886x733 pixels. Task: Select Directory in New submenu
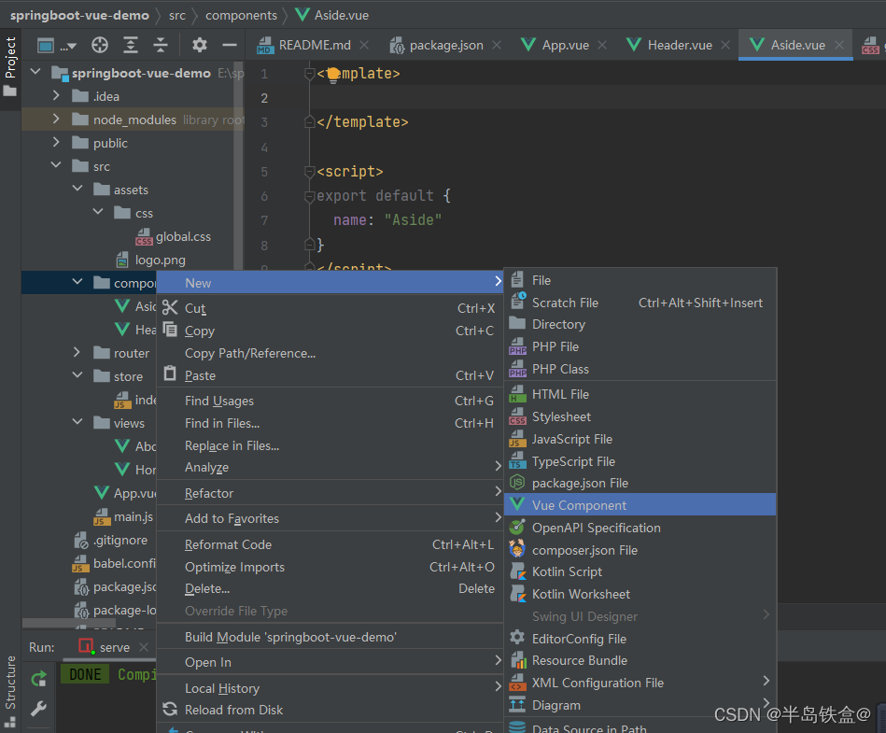(x=640, y=324)
